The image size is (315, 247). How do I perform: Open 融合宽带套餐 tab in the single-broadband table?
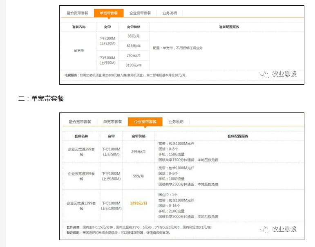click(x=77, y=13)
